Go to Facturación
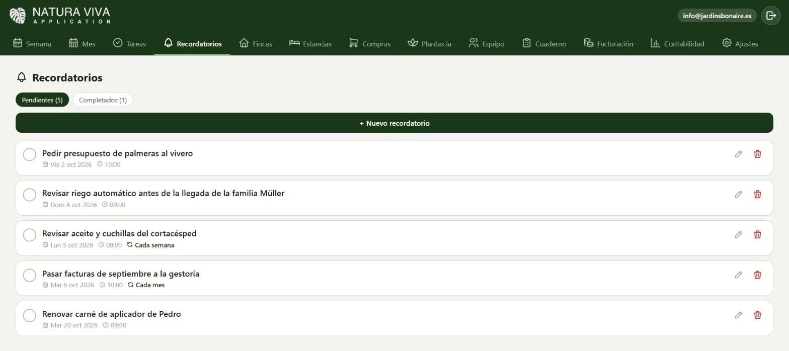Screen dimensions: 789x351 pos(608,44)
